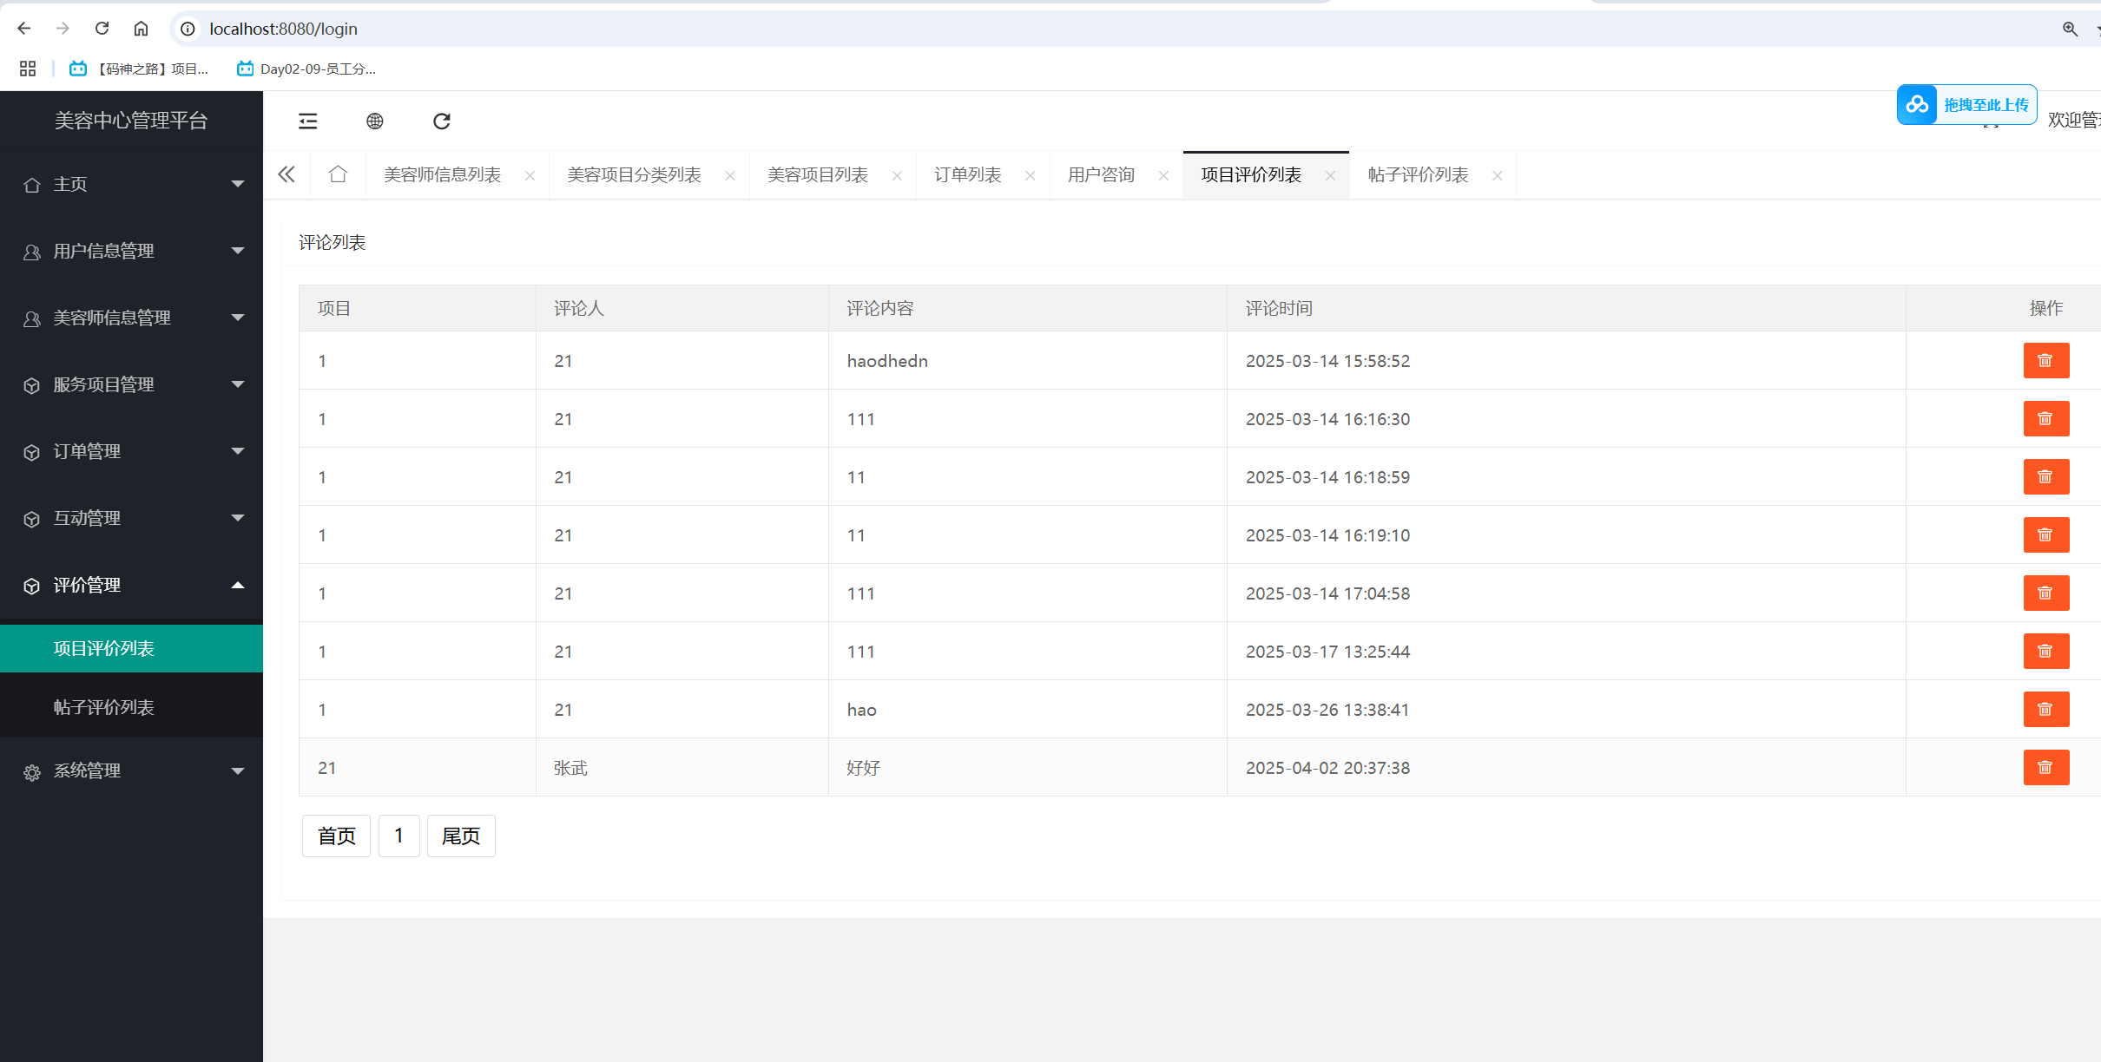Delete the 张武 comment row
Viewport: 2101px width, 1062px height.
tap(2045, 767)
